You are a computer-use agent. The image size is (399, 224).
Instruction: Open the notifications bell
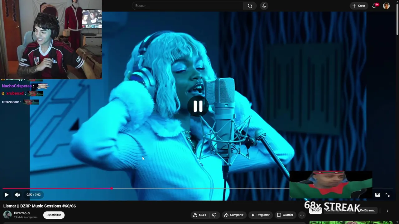coord(375,6)
